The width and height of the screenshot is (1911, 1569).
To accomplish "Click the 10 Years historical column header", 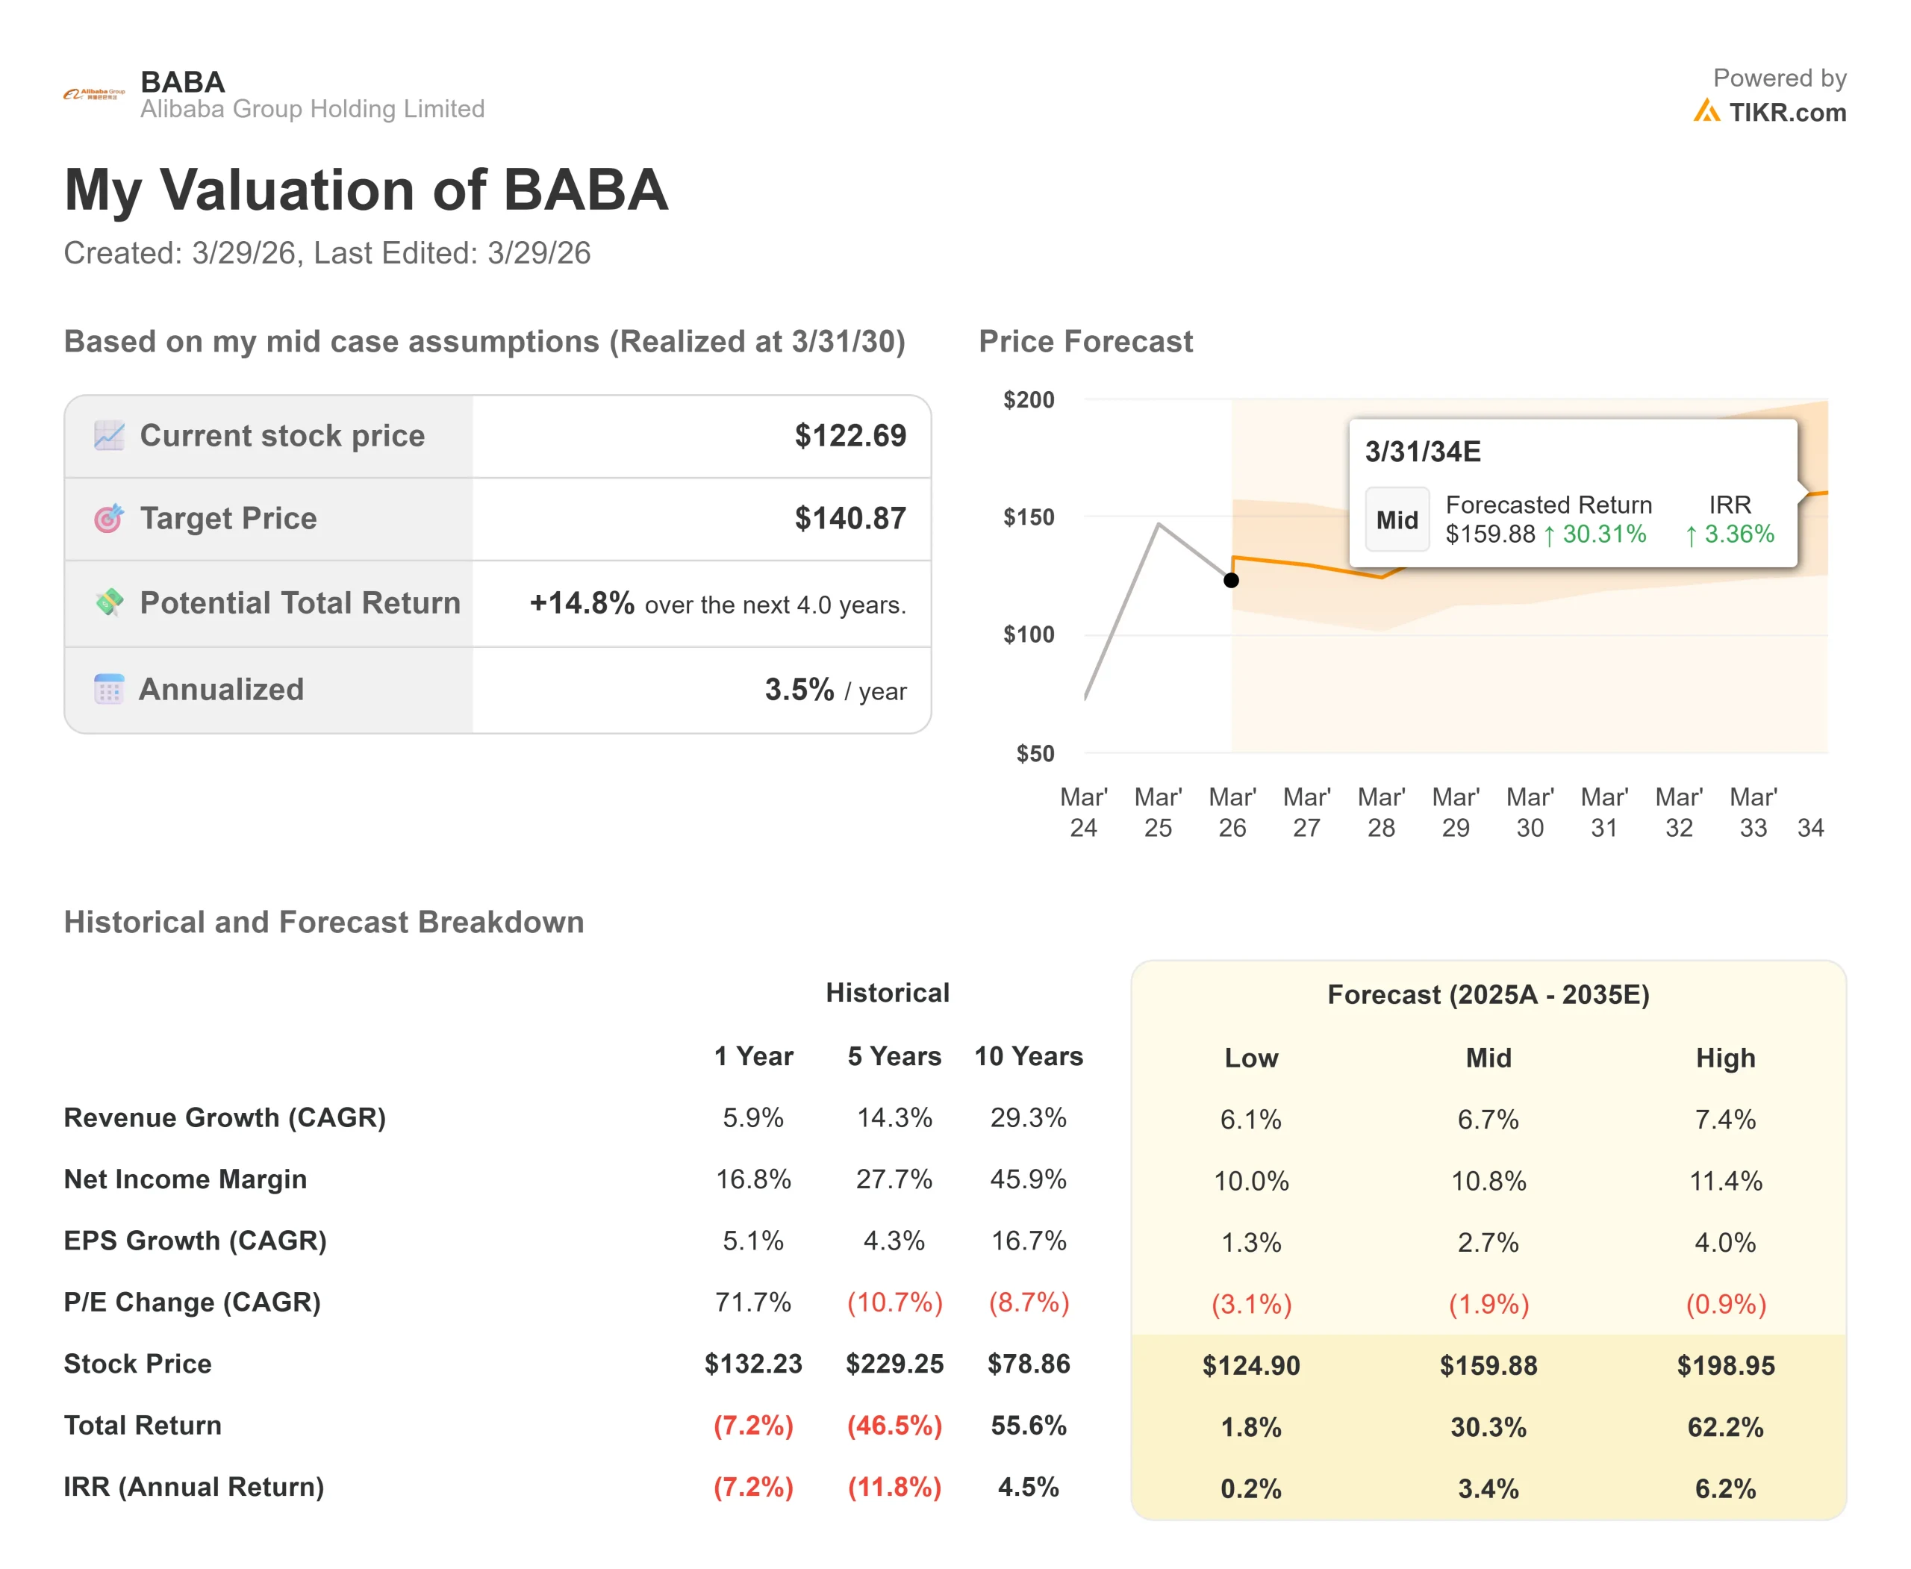I will (x=1028, y=1056).
